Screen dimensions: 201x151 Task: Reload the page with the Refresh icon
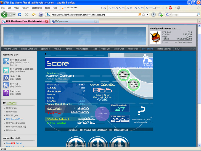(20, 14)
